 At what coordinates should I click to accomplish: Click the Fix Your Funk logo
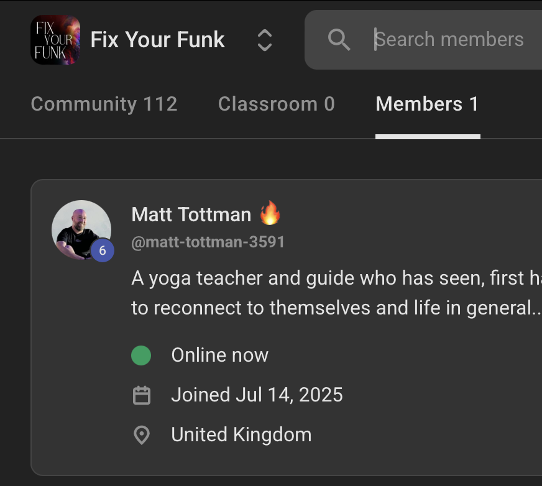55,40
